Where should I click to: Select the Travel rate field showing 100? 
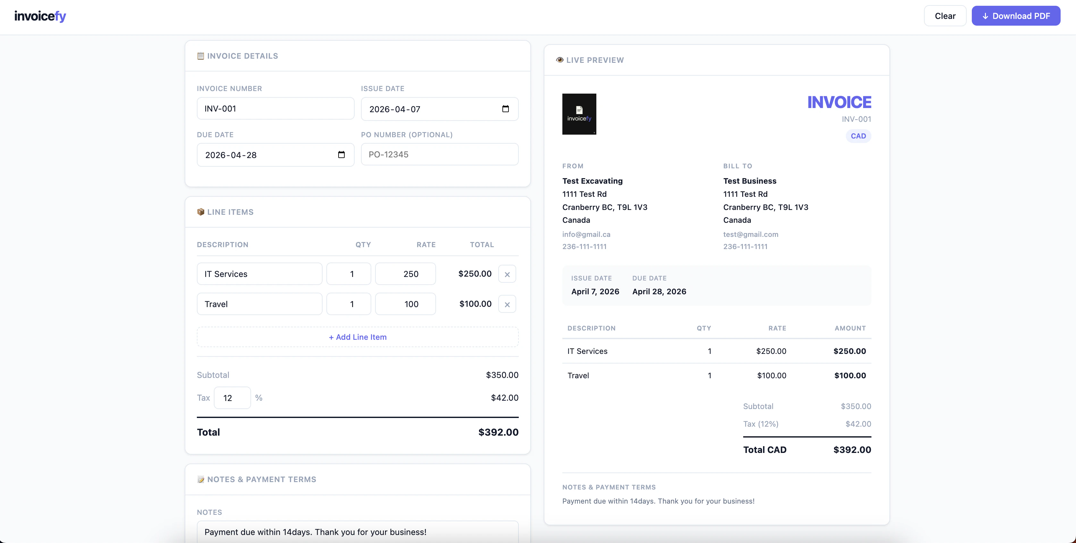click(405, 304)
